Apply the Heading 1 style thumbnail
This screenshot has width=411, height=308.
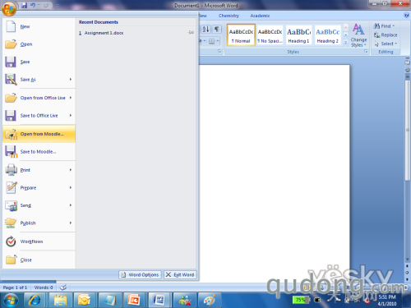(x=298, y=35)
